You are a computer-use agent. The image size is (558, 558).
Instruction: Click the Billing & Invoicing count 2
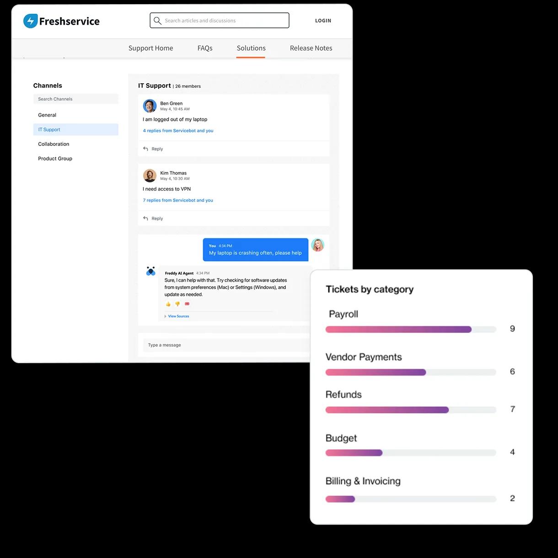[512, 498]
